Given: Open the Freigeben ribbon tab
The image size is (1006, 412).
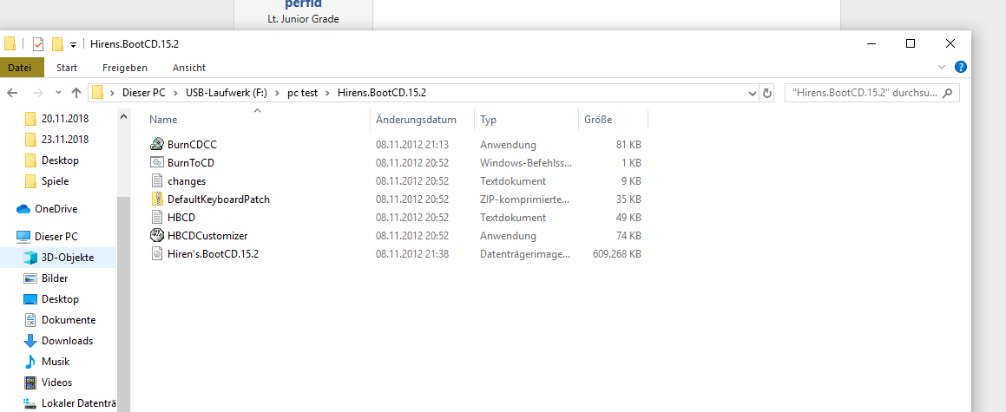Looking at the screenshot, I should point(124,68).
